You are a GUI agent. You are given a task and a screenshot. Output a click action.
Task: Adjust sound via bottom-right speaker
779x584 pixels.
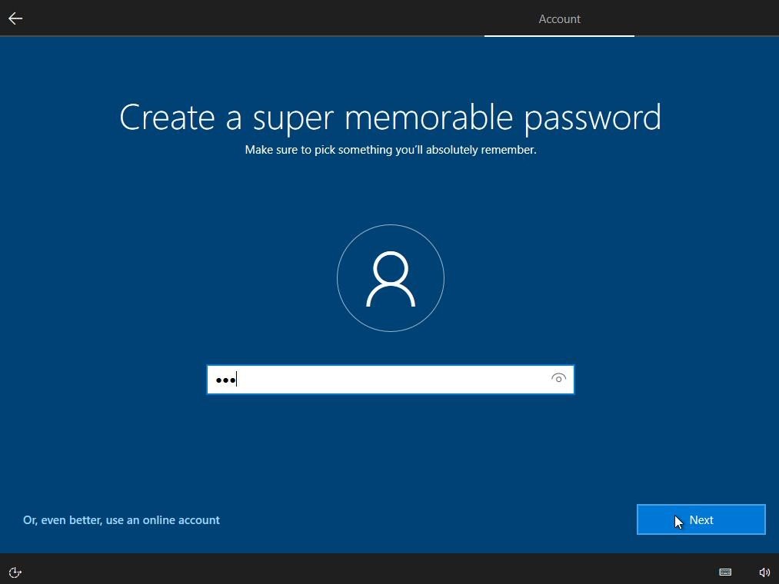click(764, 572)
